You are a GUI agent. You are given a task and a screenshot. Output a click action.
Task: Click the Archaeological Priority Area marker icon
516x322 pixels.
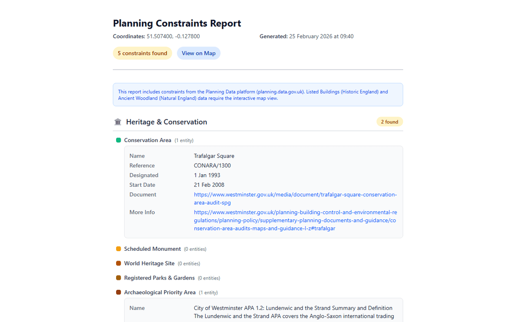[119, 292]
